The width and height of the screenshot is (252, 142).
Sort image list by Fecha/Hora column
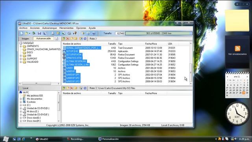[151, 44]
